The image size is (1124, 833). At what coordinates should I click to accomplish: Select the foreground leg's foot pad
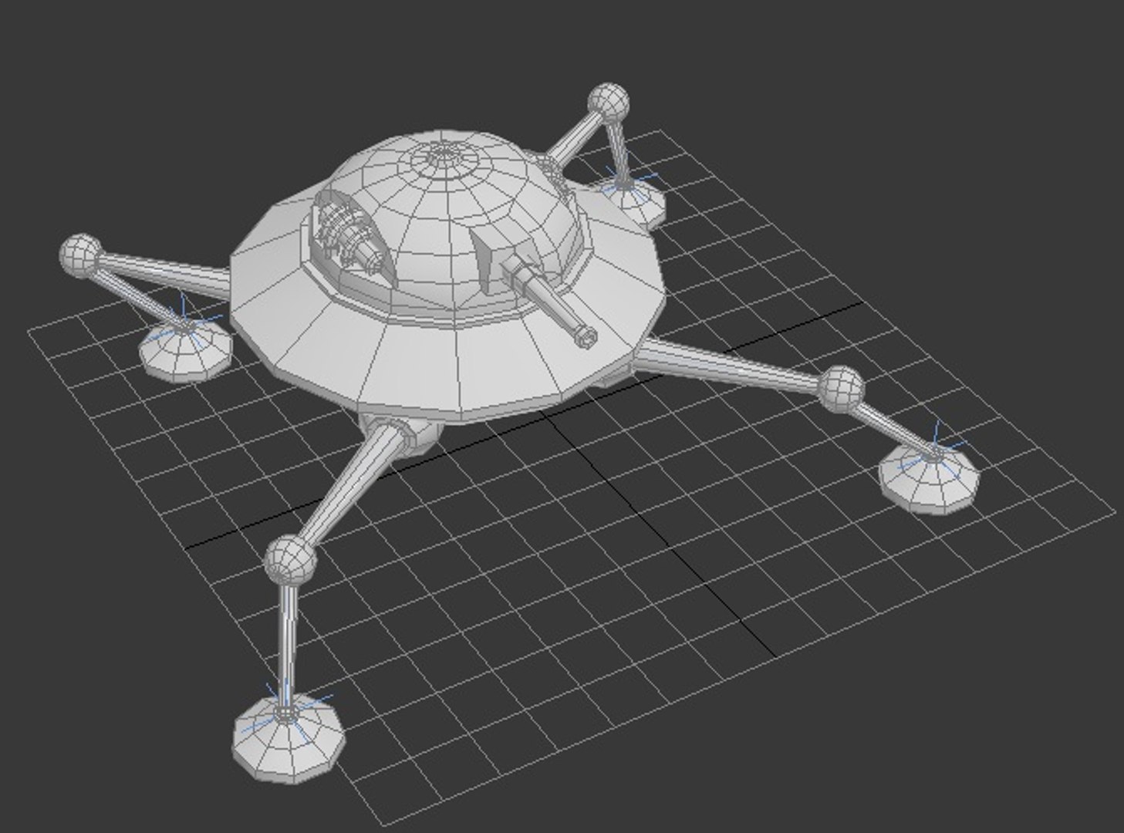289,737
